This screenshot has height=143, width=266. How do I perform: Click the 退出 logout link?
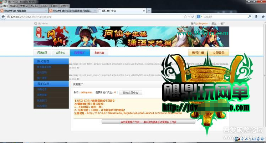click(x=214, y=24)
